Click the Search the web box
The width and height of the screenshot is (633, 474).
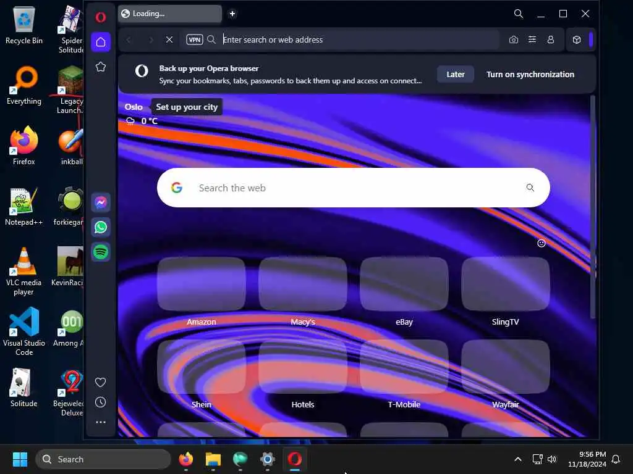pos(353,188)
